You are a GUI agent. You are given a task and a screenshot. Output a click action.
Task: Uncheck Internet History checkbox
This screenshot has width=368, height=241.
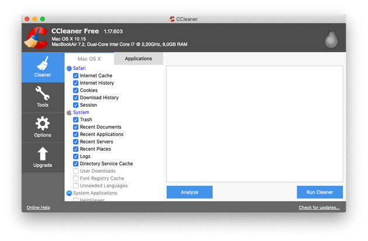(x=75, y=83)
